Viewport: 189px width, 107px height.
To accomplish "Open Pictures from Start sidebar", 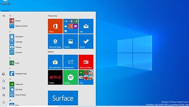I will coord(4,88).
